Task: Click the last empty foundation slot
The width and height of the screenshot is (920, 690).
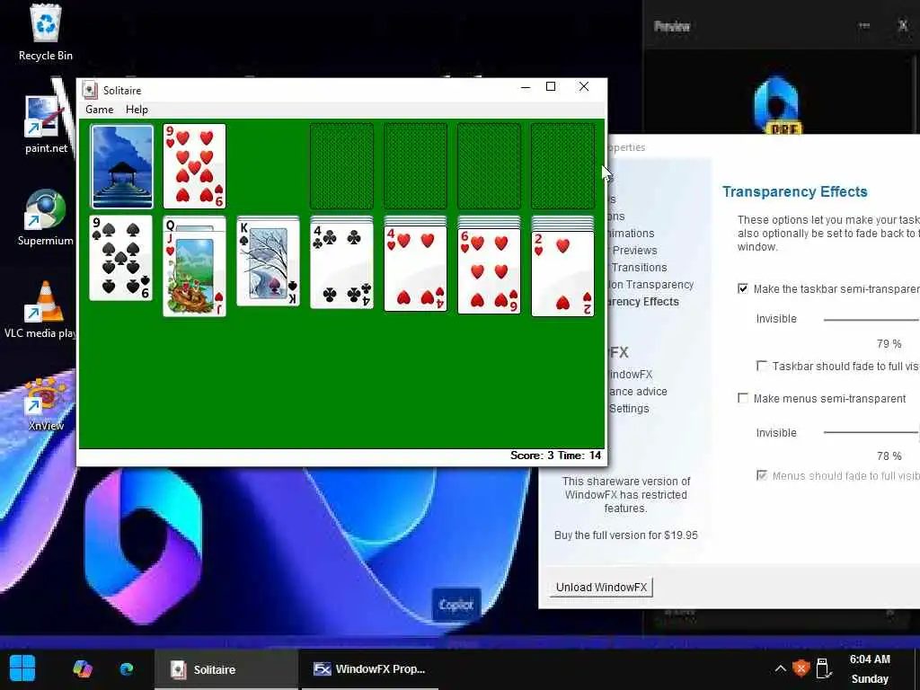Action: click(562, 166)
